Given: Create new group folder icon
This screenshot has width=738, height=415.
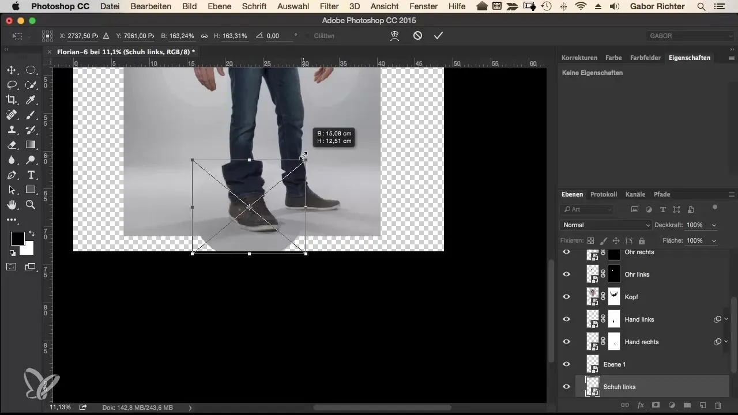Looking at the screenshot, I should click(687, 406).
